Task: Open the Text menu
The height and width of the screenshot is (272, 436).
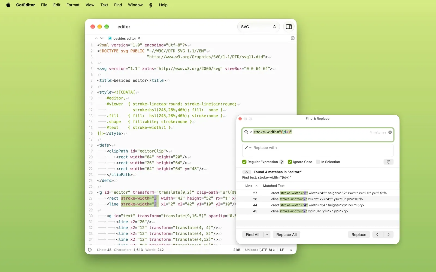Action: point(104,5)
